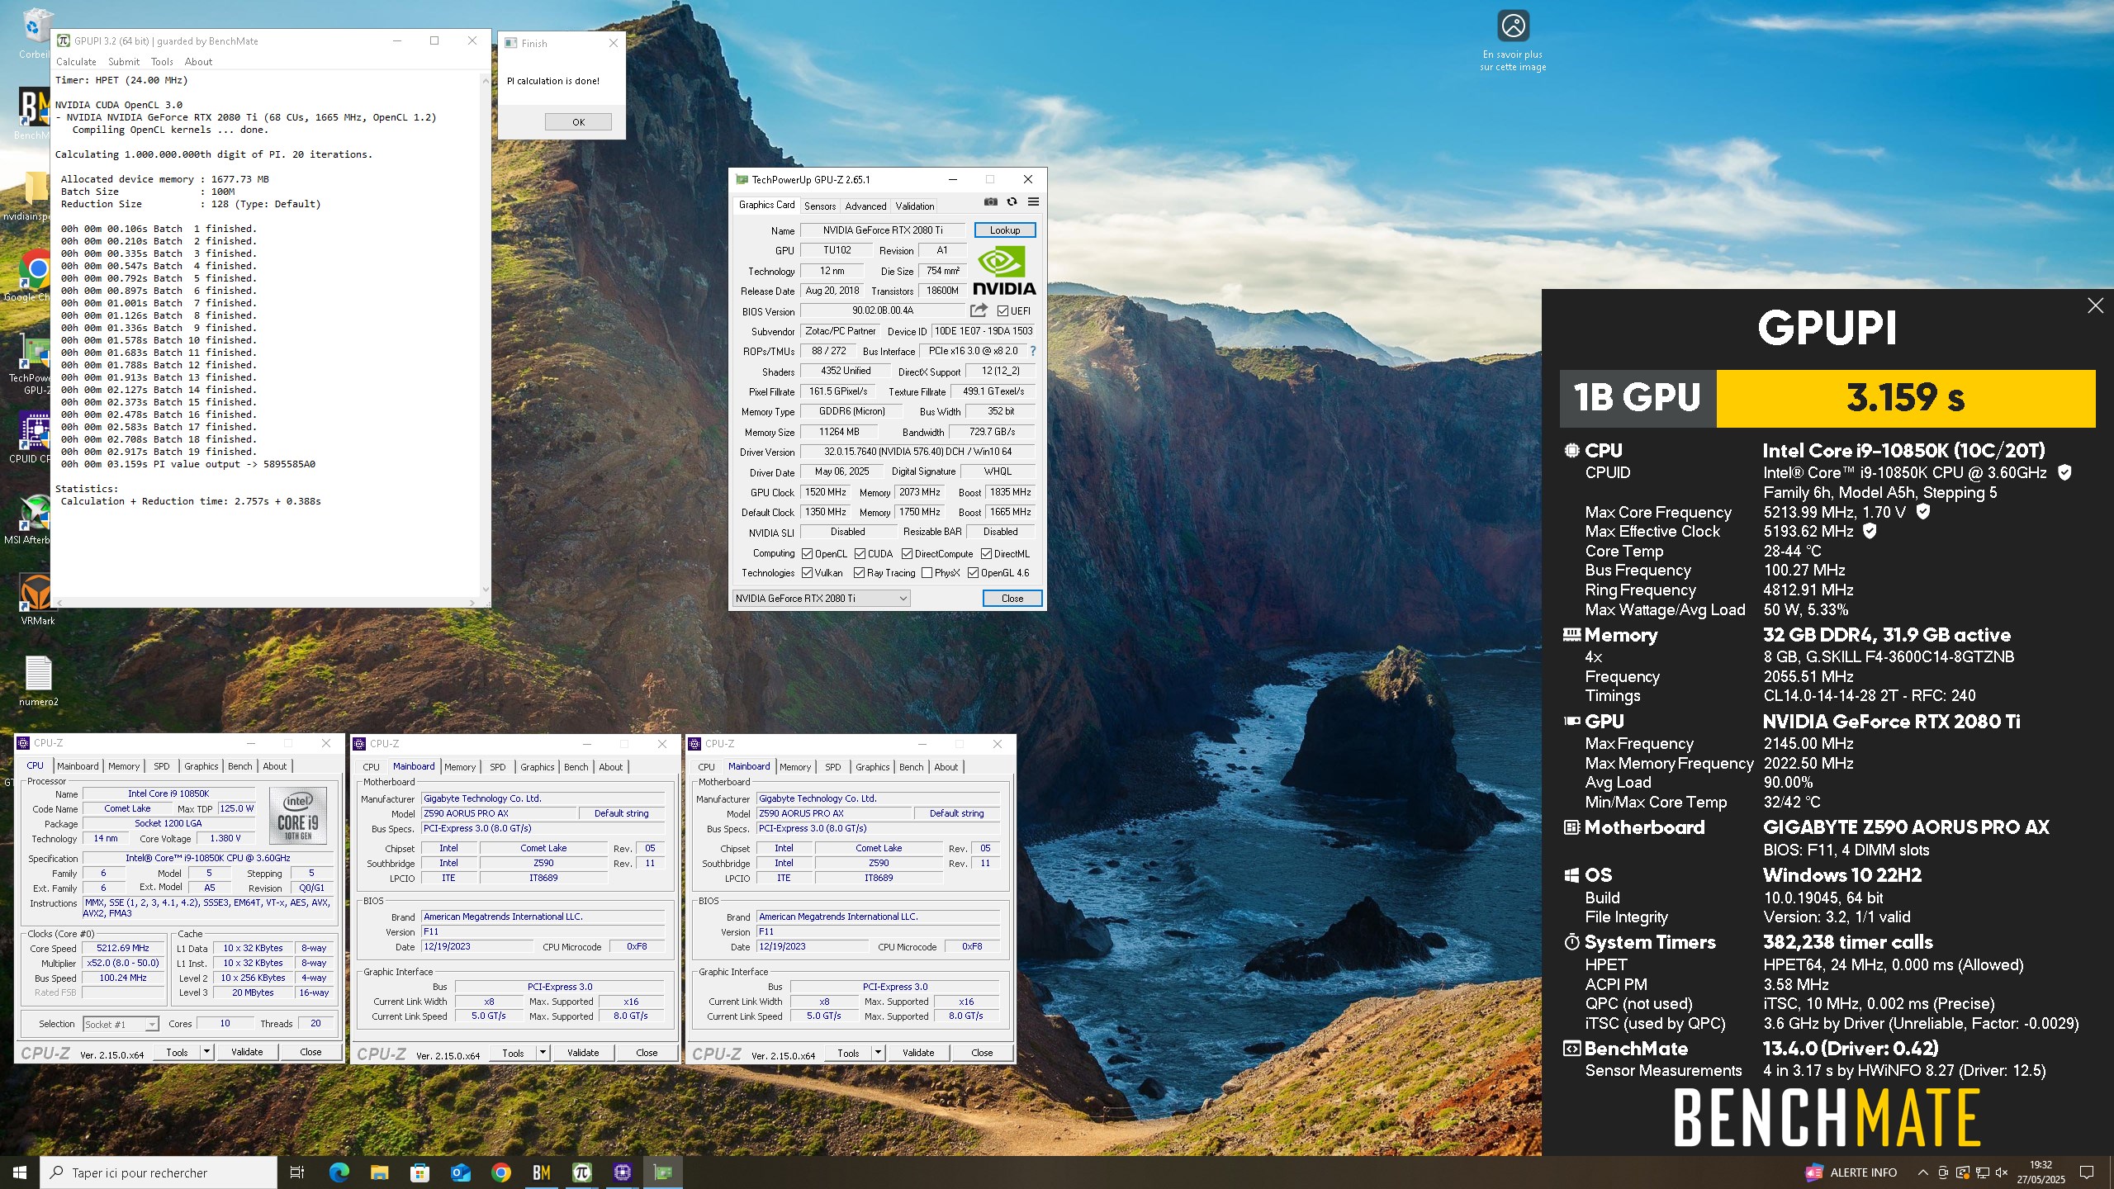Click the ALERTE INFO taskbar widget
The height and width of the screenshot is (1189, 2114).
[x=1850, y=1172]
